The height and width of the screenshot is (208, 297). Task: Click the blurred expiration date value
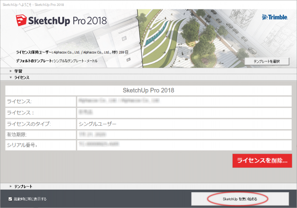click(92, 135)
